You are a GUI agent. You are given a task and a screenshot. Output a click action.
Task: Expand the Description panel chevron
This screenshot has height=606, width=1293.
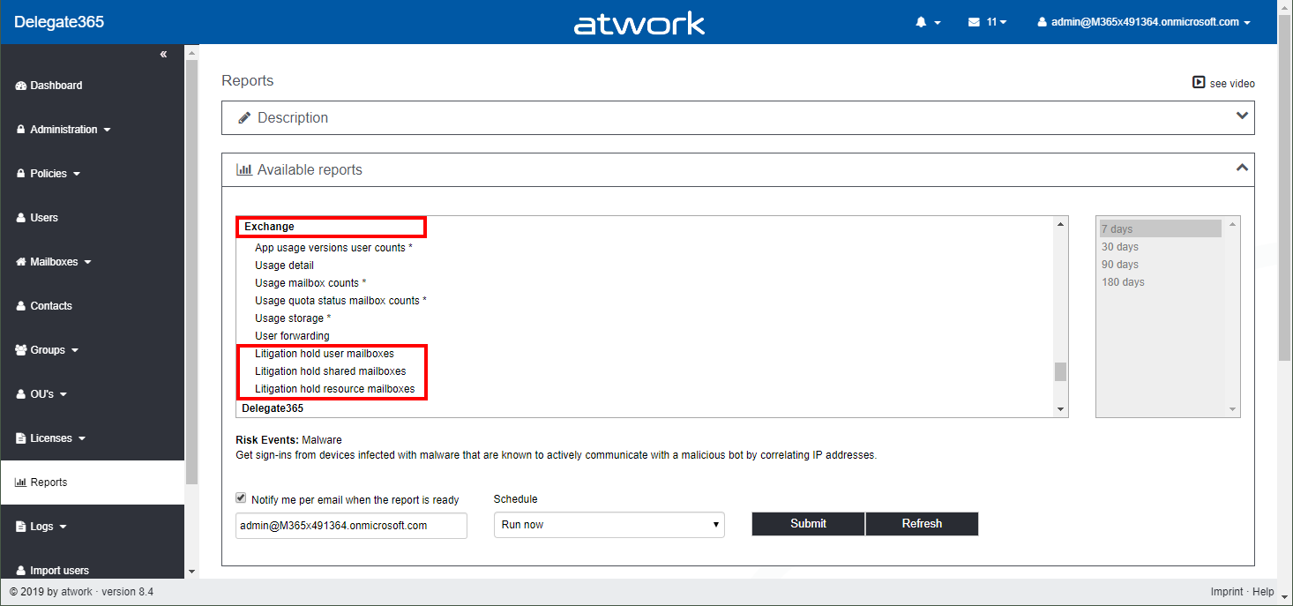1242,116
